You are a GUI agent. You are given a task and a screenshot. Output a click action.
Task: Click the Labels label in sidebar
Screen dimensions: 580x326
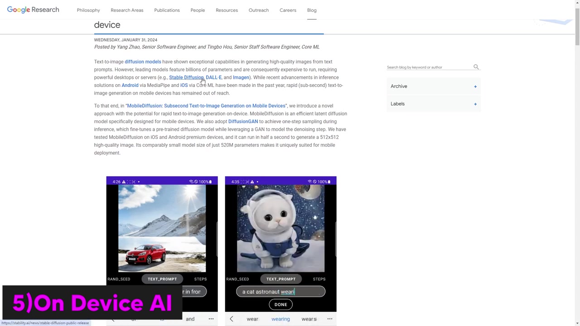397,104
